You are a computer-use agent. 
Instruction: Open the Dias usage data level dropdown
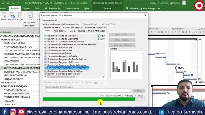(101, 83)
